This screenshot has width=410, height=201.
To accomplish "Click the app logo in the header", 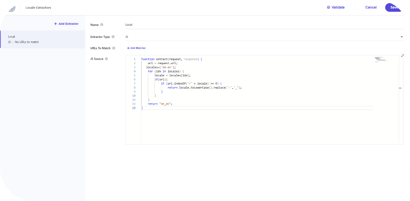I will [x=12, y=7].
